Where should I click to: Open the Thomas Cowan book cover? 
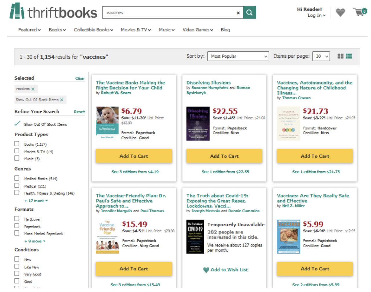(289, 123)
